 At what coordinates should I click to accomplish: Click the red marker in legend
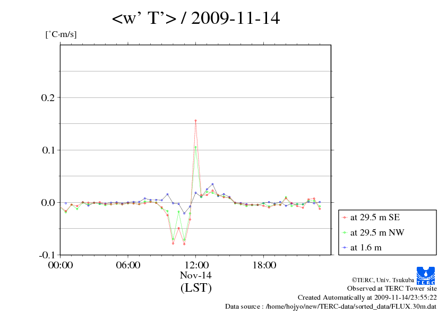click(345, 218)
